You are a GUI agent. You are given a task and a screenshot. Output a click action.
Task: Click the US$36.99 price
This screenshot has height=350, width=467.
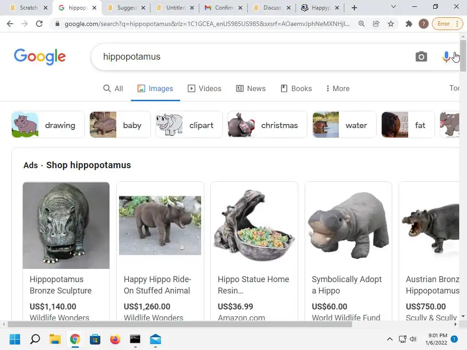pyautogui.click(x=235, y=307)
